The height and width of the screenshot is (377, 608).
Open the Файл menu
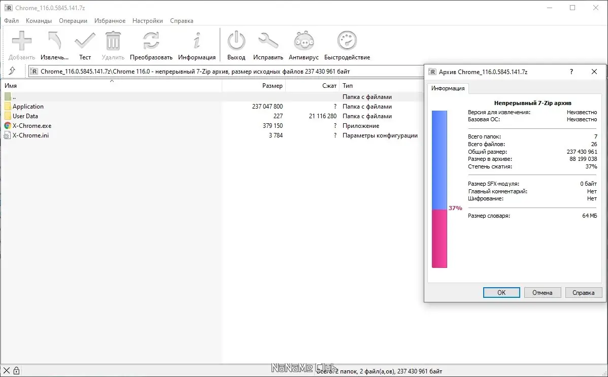coord(11,21)
